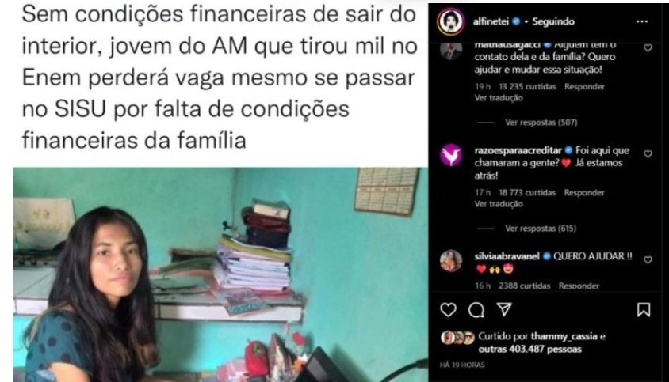Like the first comment asking for family contact

(648, 47)
